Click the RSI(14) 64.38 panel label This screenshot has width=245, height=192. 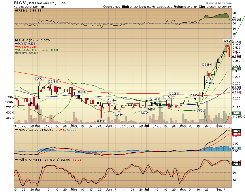pyautogui.click(x=30, y=10)
